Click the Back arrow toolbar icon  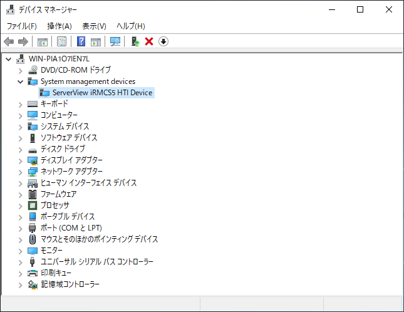9,41
